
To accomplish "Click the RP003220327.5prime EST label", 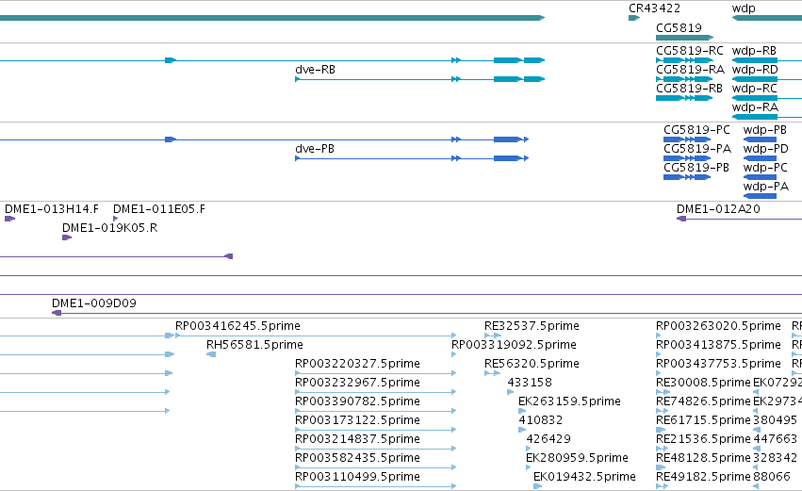I will pyautogui.click(x=357, y=364).
